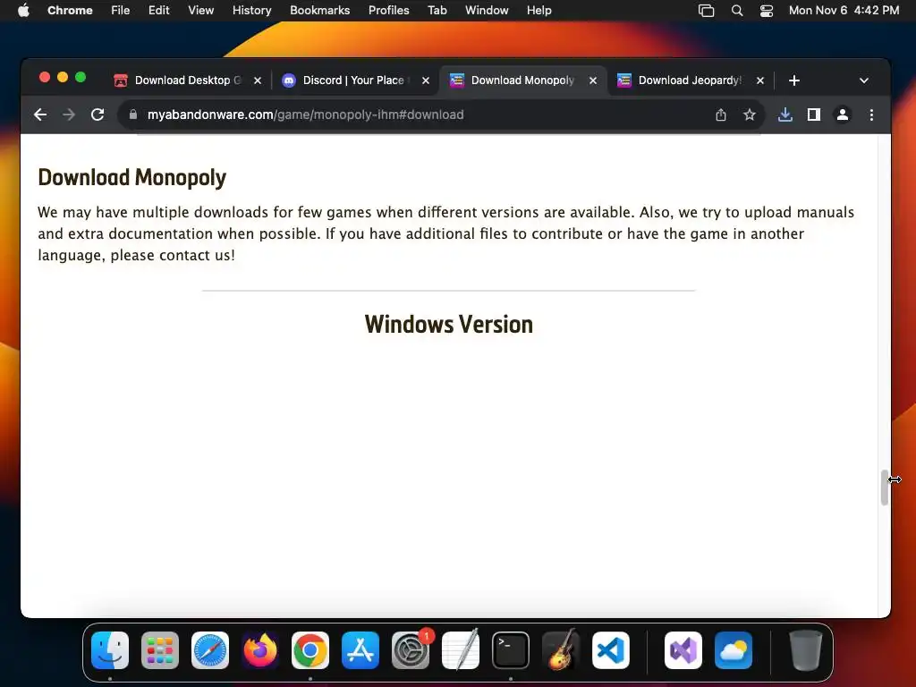Toggle Chrome side panel
916x687 pixels.
point(814,114)
